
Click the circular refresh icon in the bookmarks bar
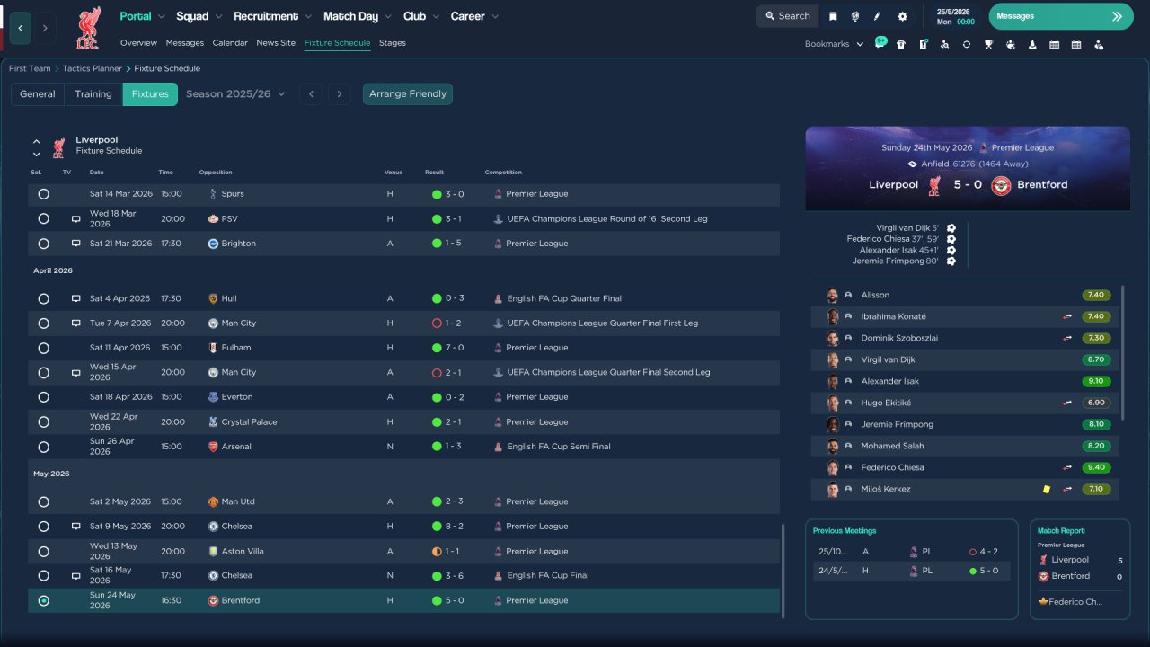[967, 44]
